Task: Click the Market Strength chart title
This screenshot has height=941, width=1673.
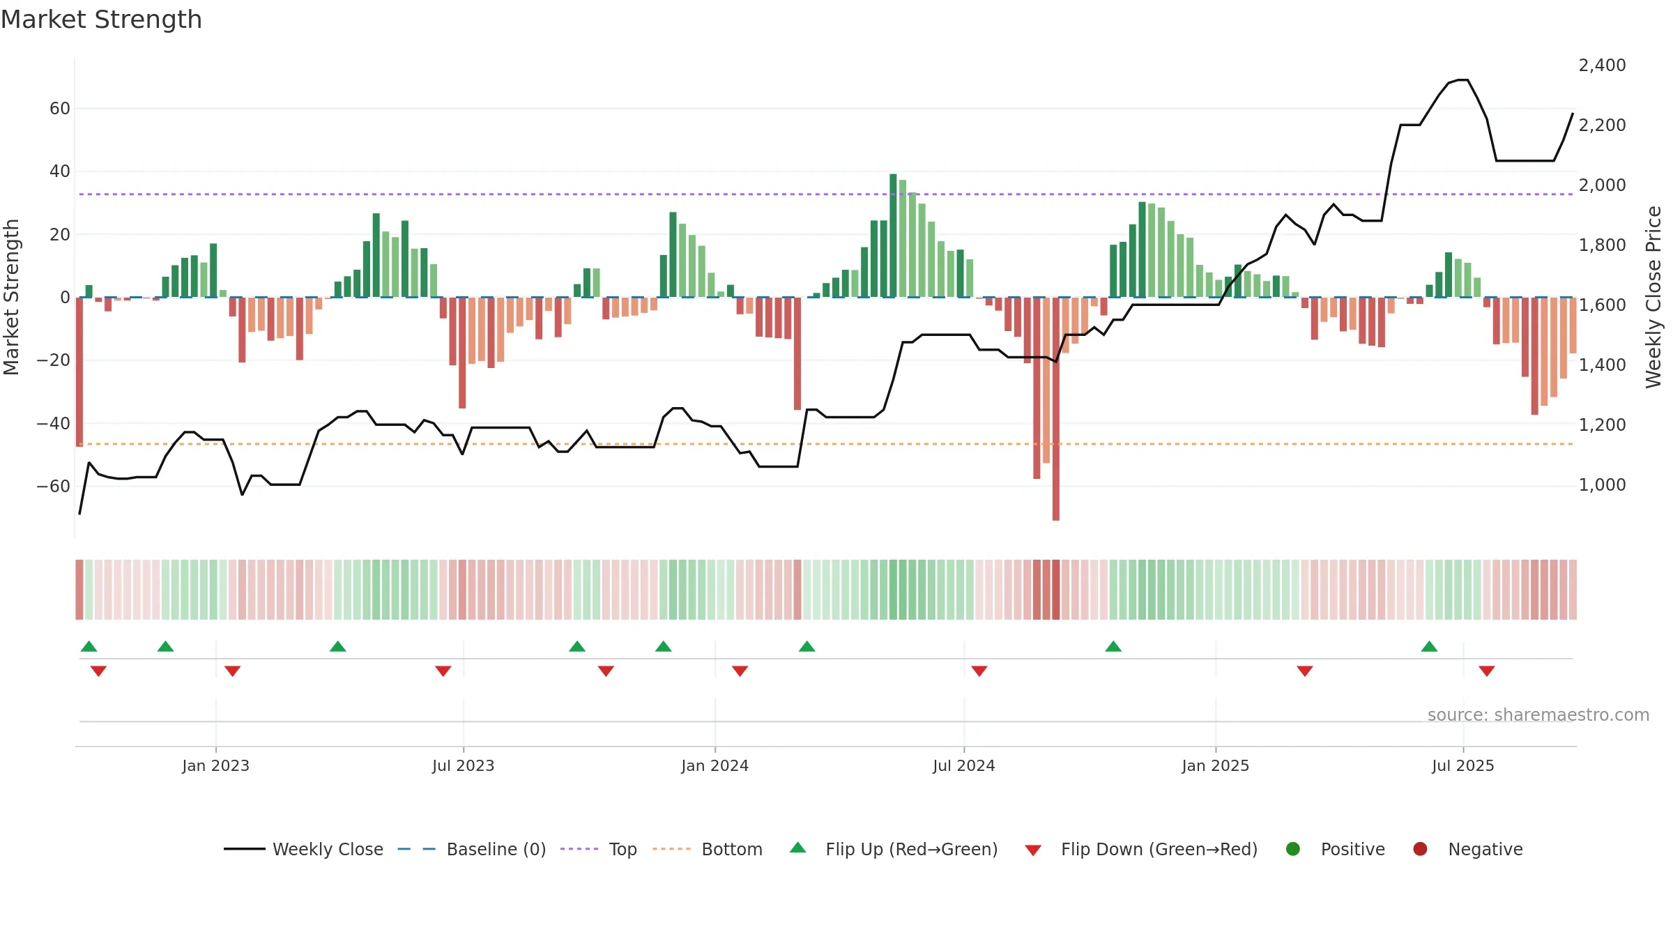Action: (101, 20)
